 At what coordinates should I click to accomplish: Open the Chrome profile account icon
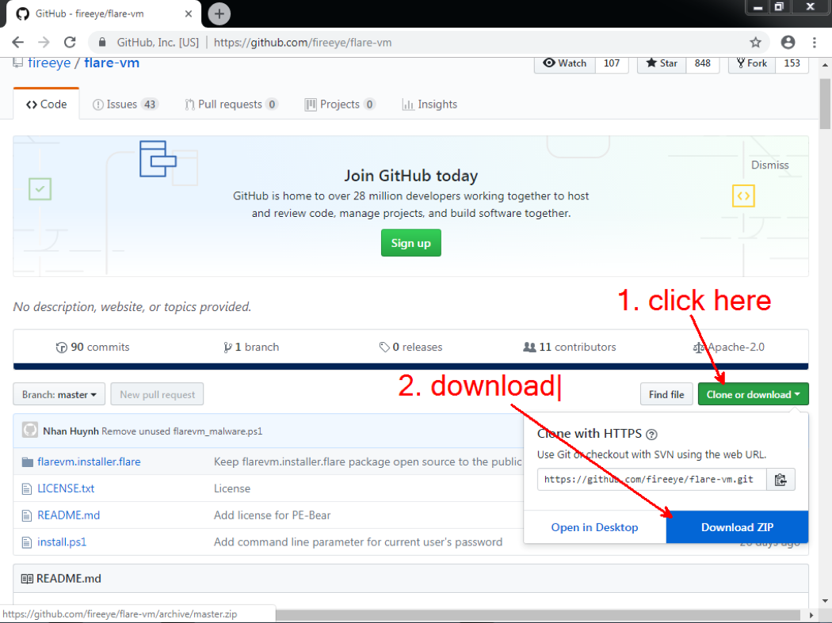click(788, 42)
